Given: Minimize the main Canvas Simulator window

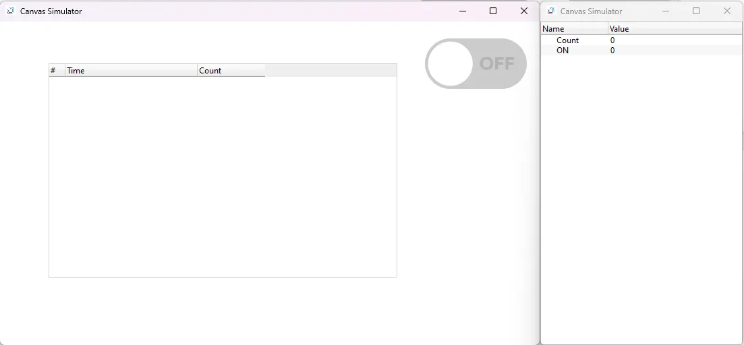Looking at the screenshot, I should click(463, 11).
